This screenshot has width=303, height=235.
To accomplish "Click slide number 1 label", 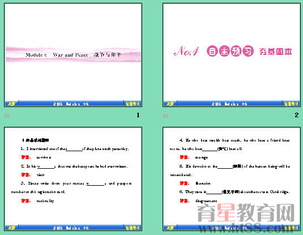I will click(138, 115).
